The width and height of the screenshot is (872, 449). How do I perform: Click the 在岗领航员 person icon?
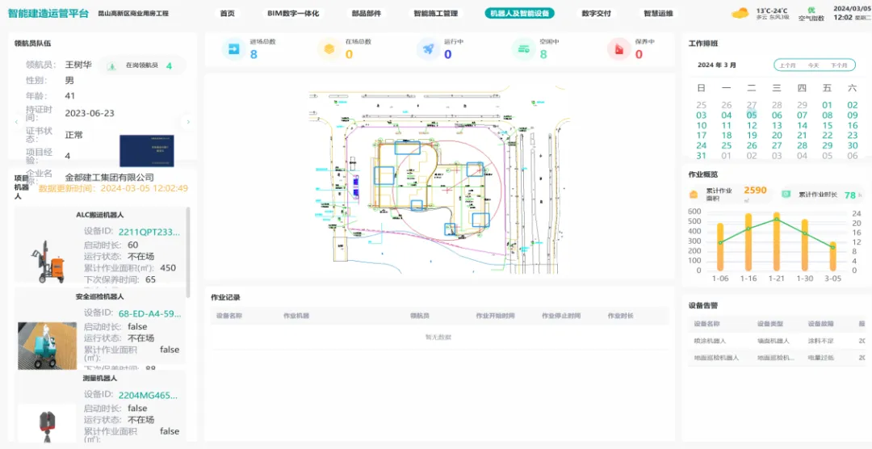[x=111, y=66]
